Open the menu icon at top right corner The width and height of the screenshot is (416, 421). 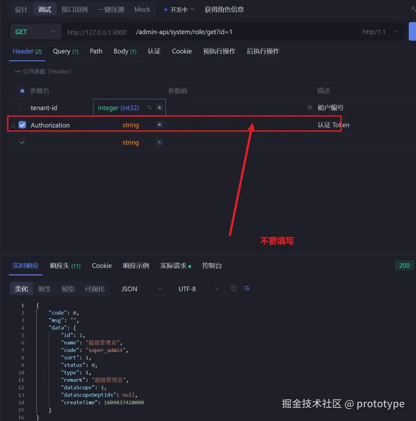click(x=413, y=9)
